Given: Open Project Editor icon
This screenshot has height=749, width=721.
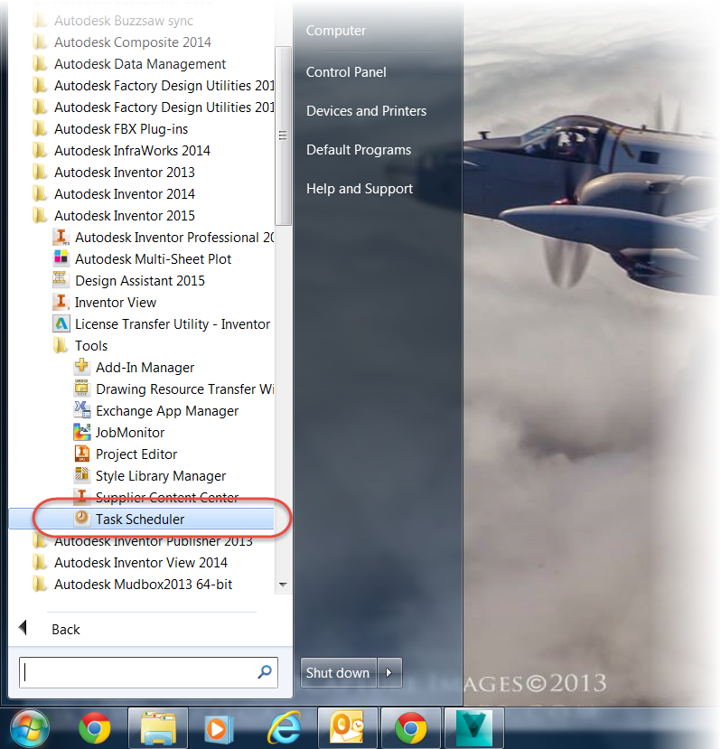Looking at the screenshot, I should tap(81, 454).
